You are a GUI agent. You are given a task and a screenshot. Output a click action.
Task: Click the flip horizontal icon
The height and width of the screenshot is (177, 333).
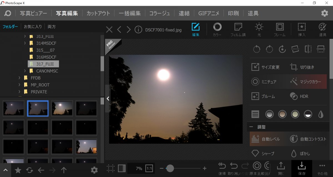tap(308, 49)
